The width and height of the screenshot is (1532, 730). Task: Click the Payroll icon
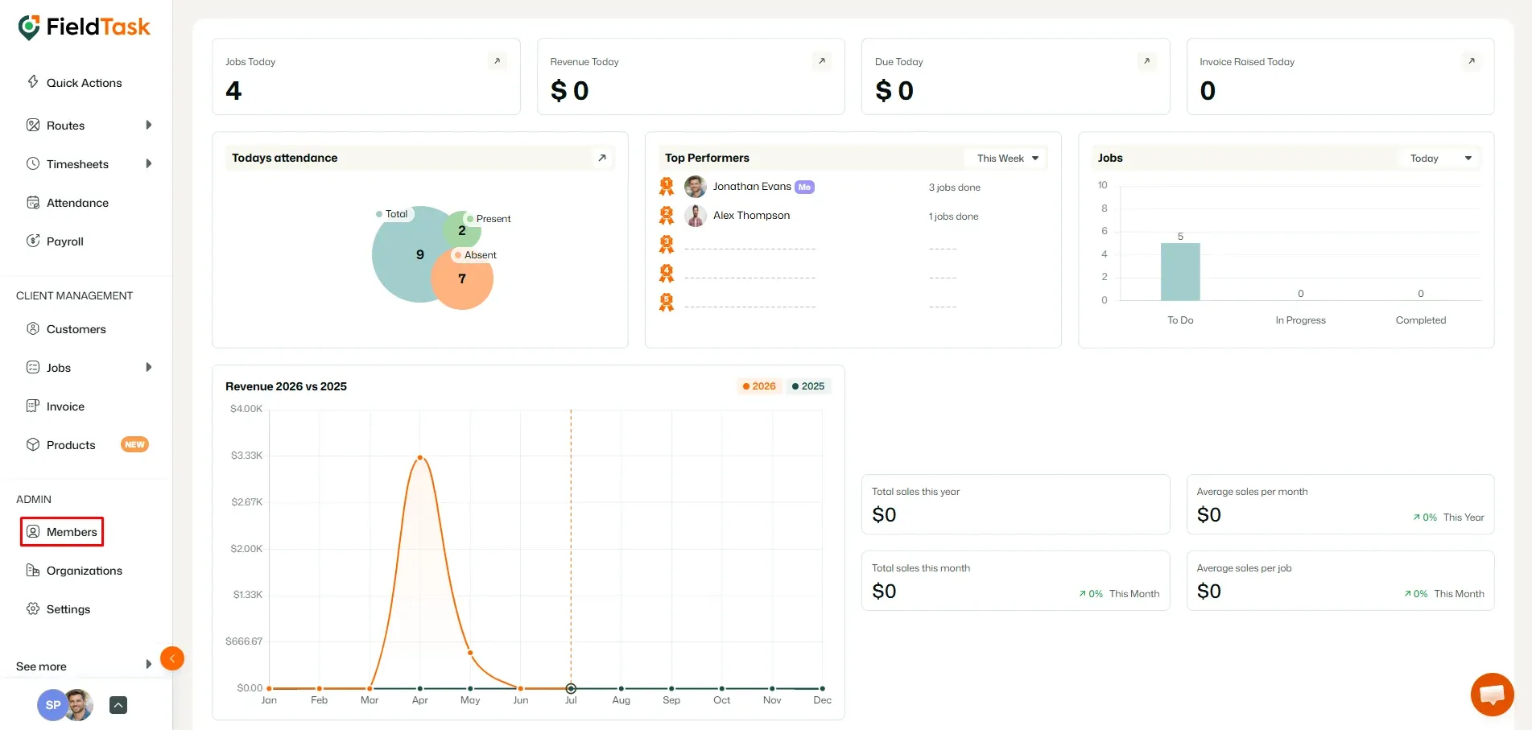click(33, 241)
